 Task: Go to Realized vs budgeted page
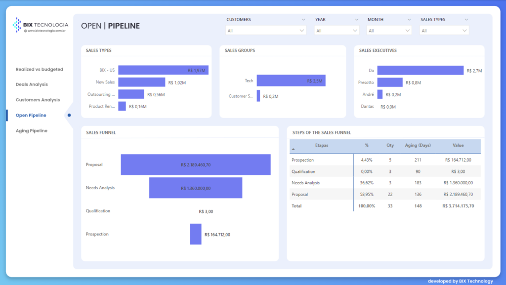40,70
